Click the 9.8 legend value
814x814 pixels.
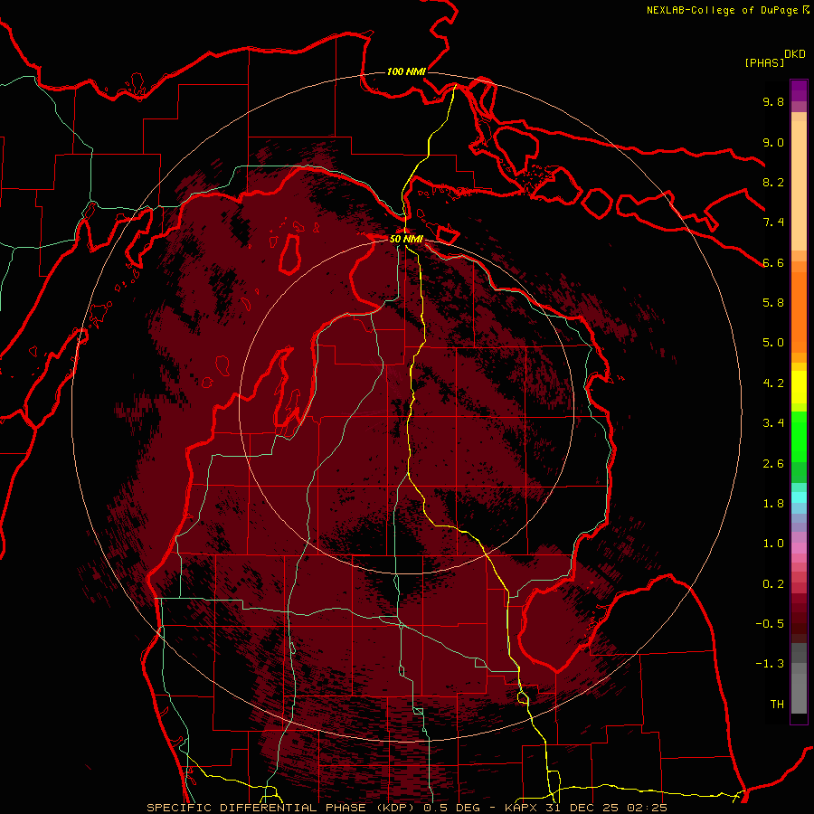point(773,101)
